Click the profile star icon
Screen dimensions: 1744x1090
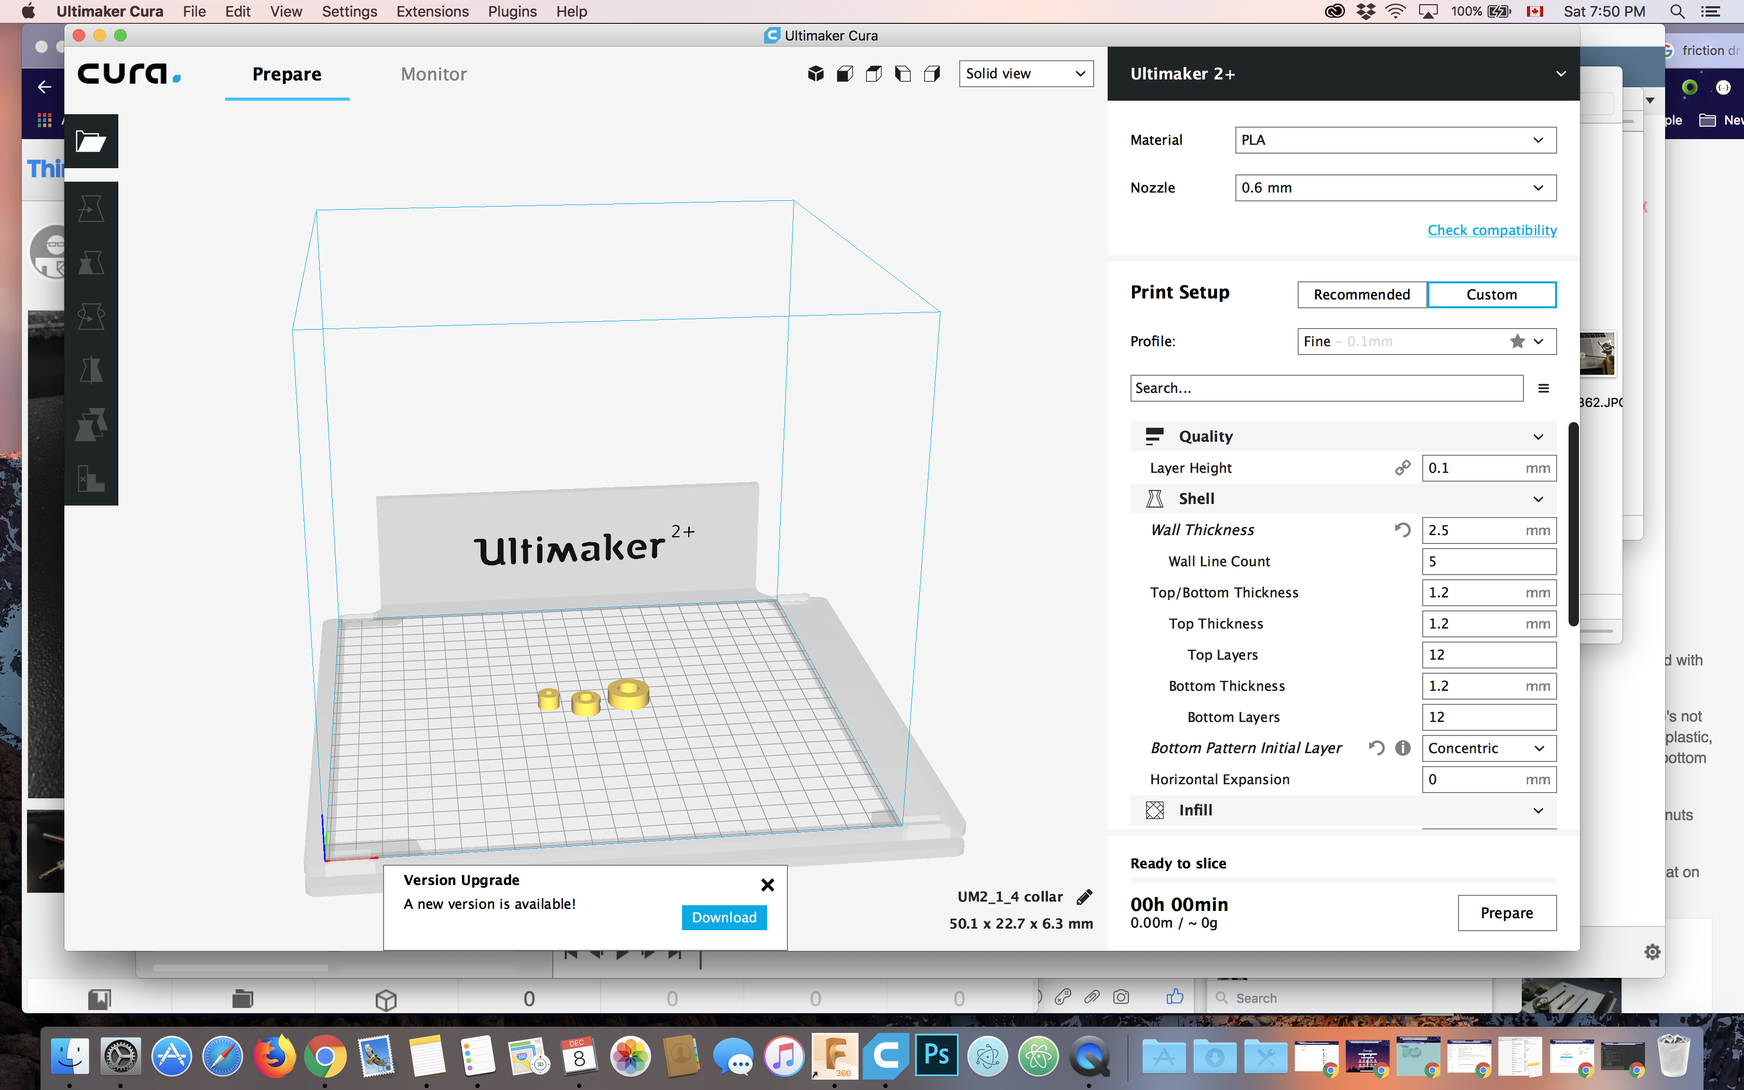click(x=1517, y=341)
